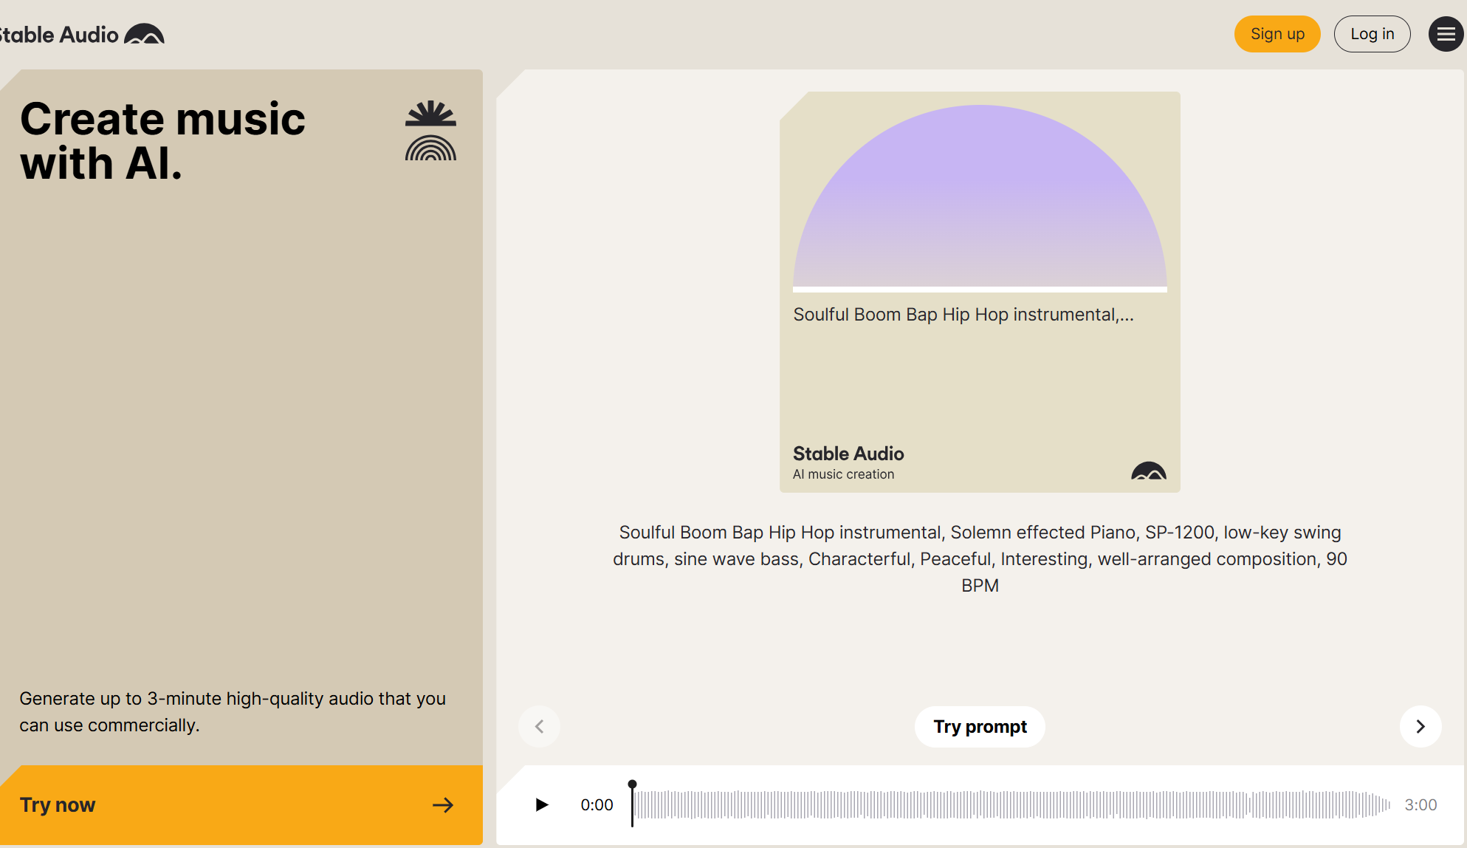Open the hamburger menu icon
This screenshot has width=1467, height=848.
(x=1446, y=34)
